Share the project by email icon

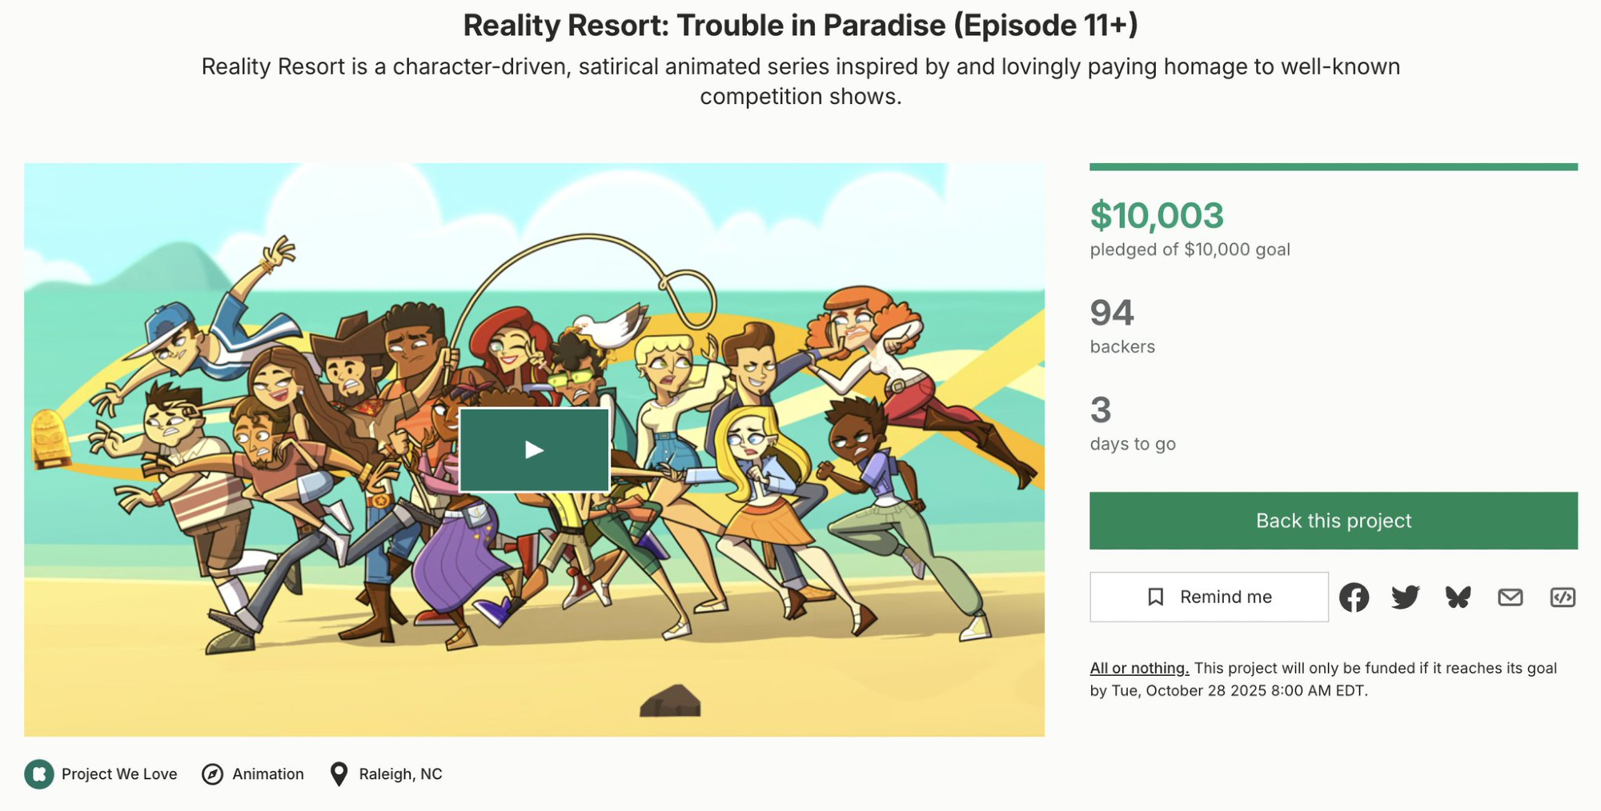coord(1510,597)
